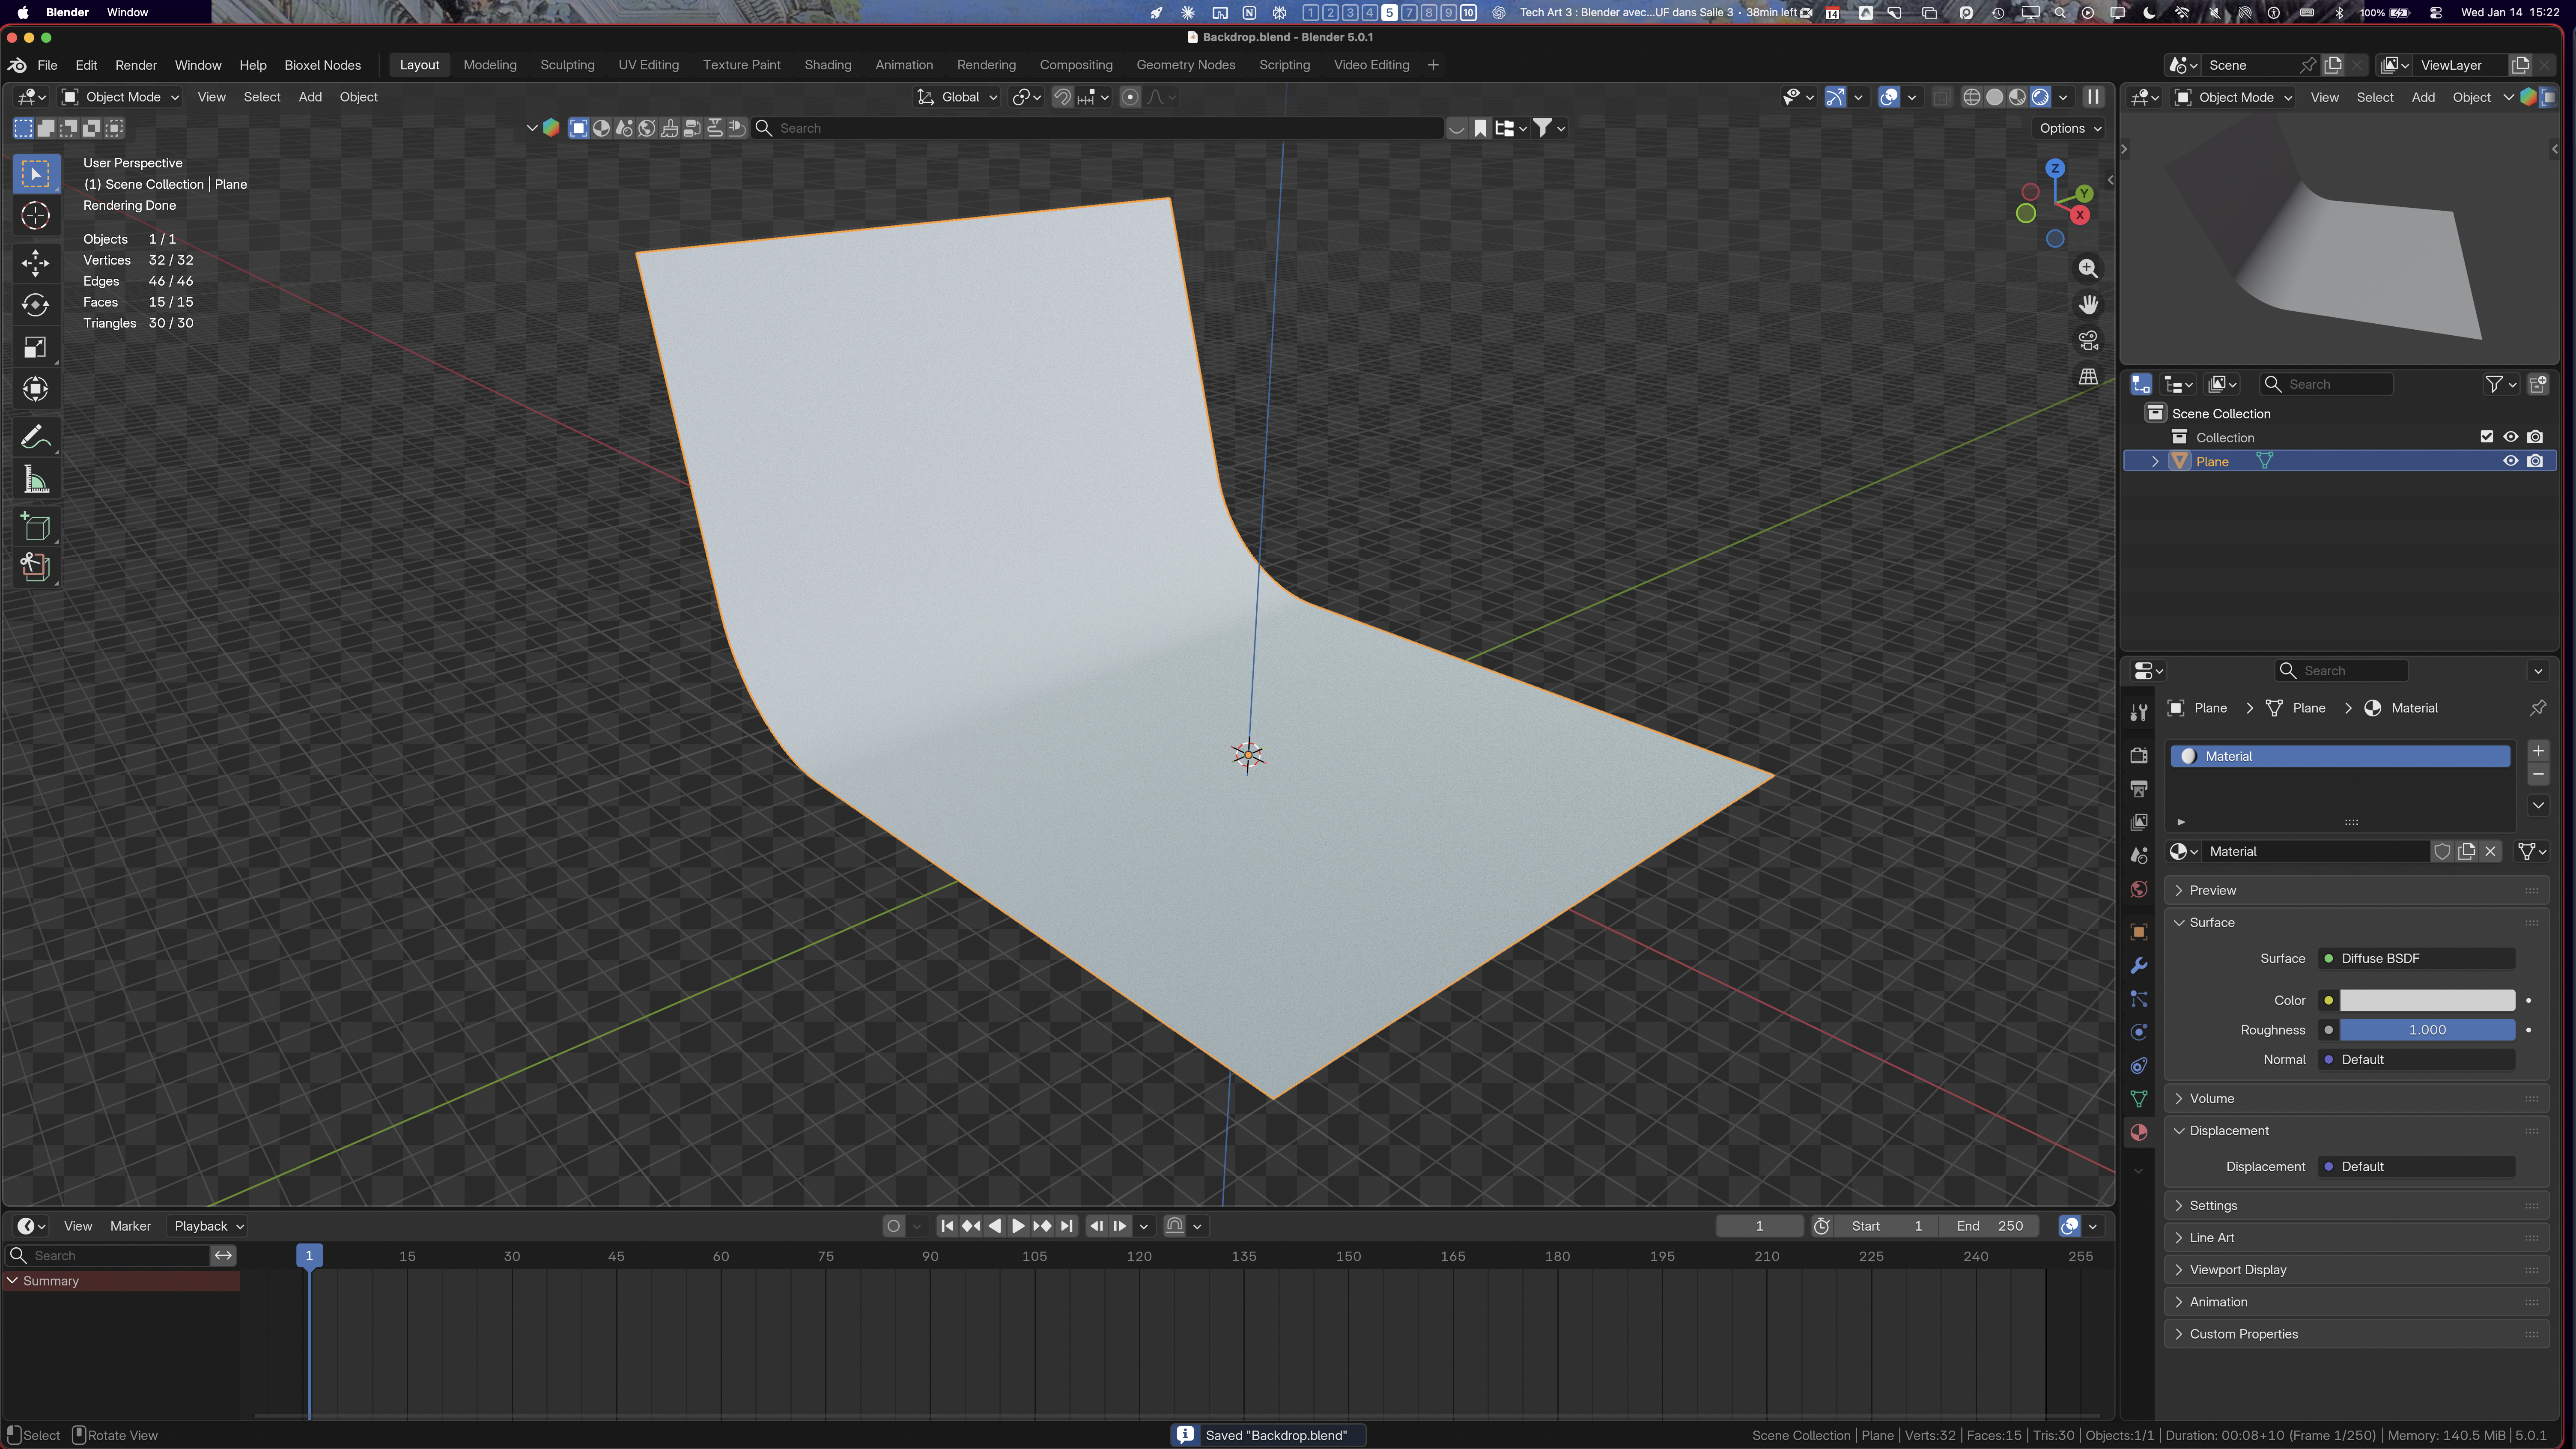This screenshot has width=2576, height=1449.
Task: Click the material Color swatch
Action: tap(2427, 1000)
